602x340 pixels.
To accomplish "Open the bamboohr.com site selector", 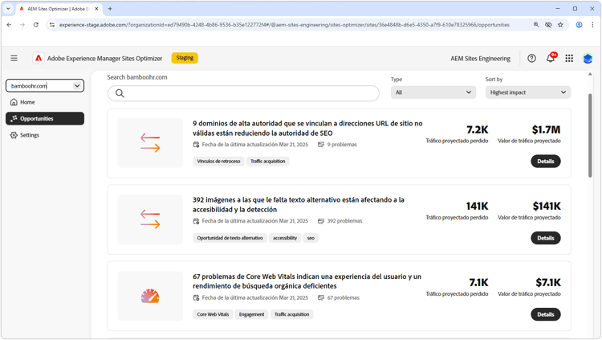I will point(45,86).
